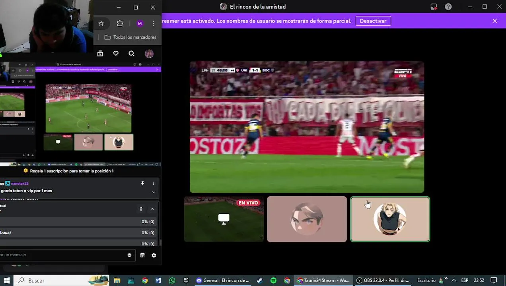
Task: Open chat settings gear icon
Action: coord(154,255)
